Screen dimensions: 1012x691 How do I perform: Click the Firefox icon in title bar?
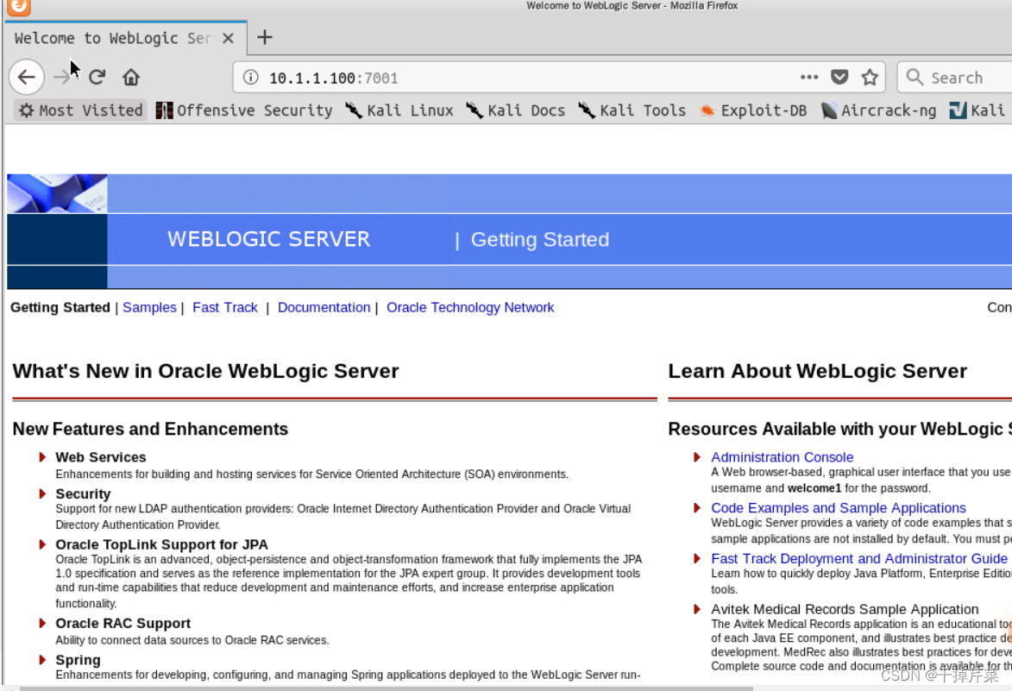click(x=19, y=6)
